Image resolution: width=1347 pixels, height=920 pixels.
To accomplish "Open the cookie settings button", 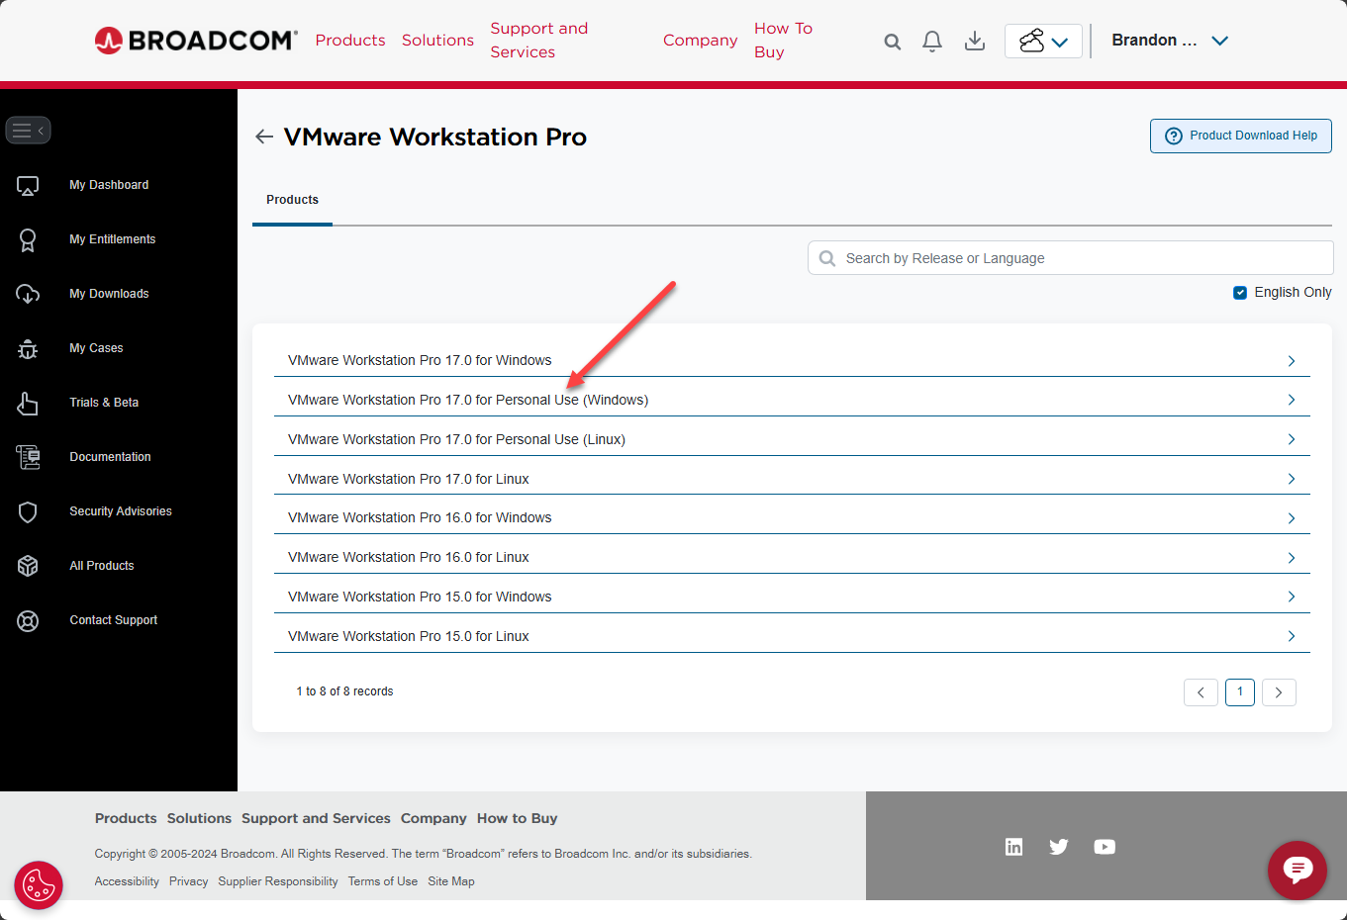I will click(39, 884).
